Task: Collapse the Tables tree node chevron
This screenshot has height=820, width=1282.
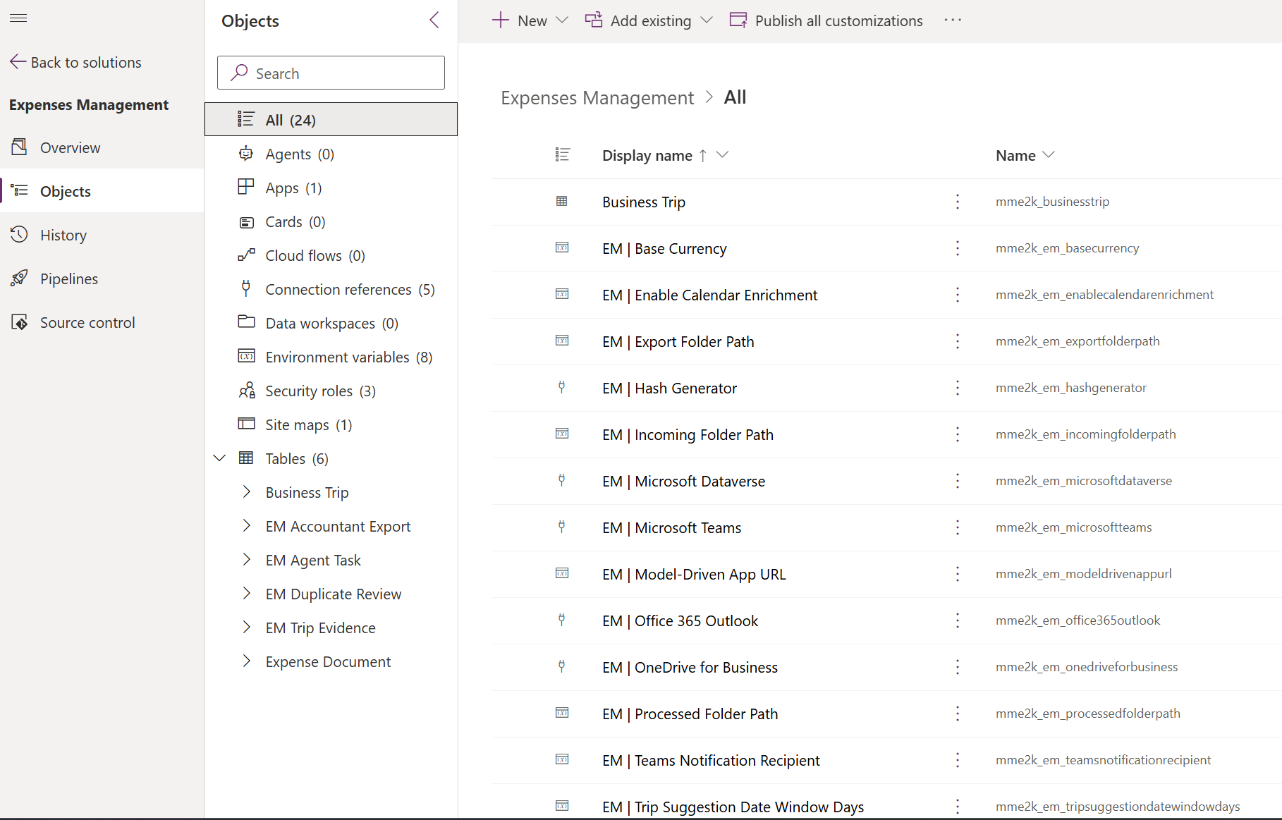Action: click(x=219, y=458)
